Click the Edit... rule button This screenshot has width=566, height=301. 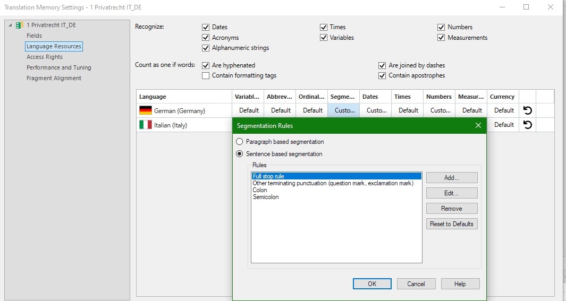click(x=452, y=193)
